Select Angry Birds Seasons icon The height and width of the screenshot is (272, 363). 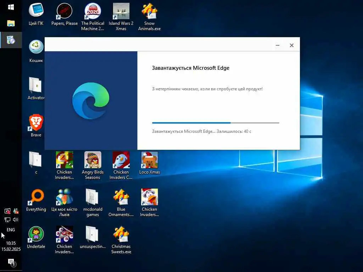[x=93, y=165]
